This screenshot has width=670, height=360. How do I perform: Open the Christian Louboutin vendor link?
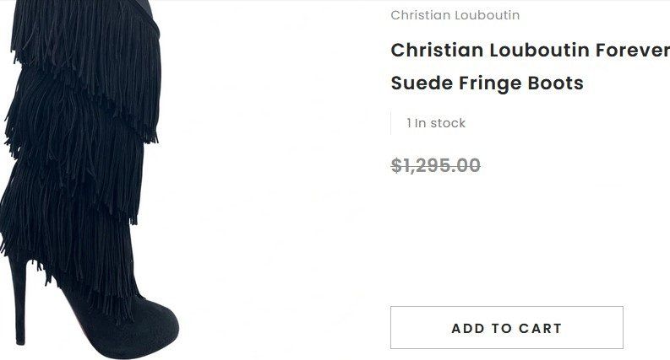(455, 15)
